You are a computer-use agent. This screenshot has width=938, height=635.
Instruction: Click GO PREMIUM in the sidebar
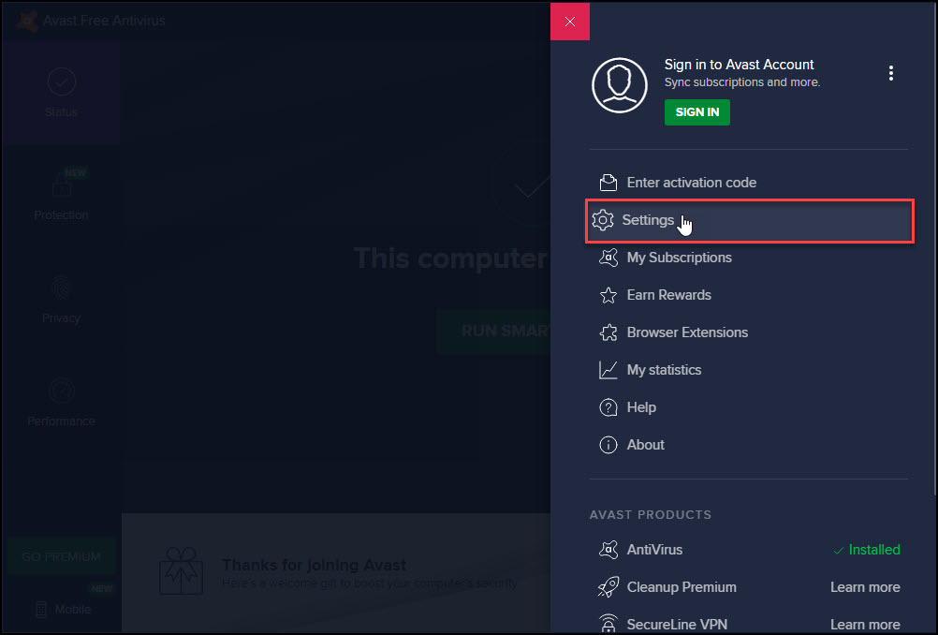61,555
